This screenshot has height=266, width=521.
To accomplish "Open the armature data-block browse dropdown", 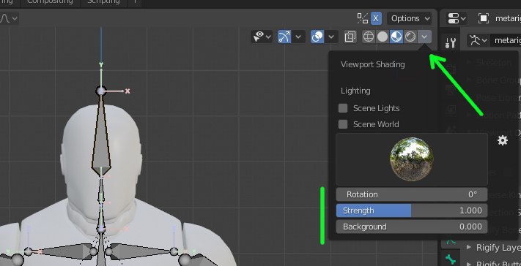I will tap(478, 40).
